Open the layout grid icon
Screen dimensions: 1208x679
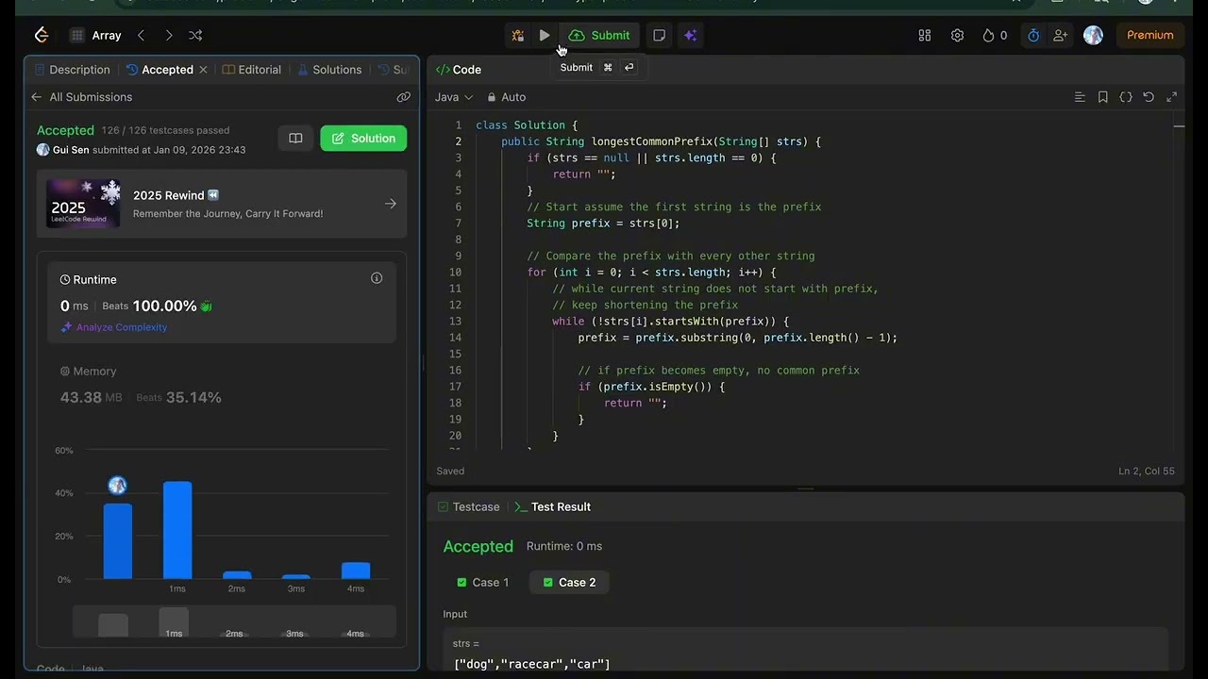tap(925, 35)
